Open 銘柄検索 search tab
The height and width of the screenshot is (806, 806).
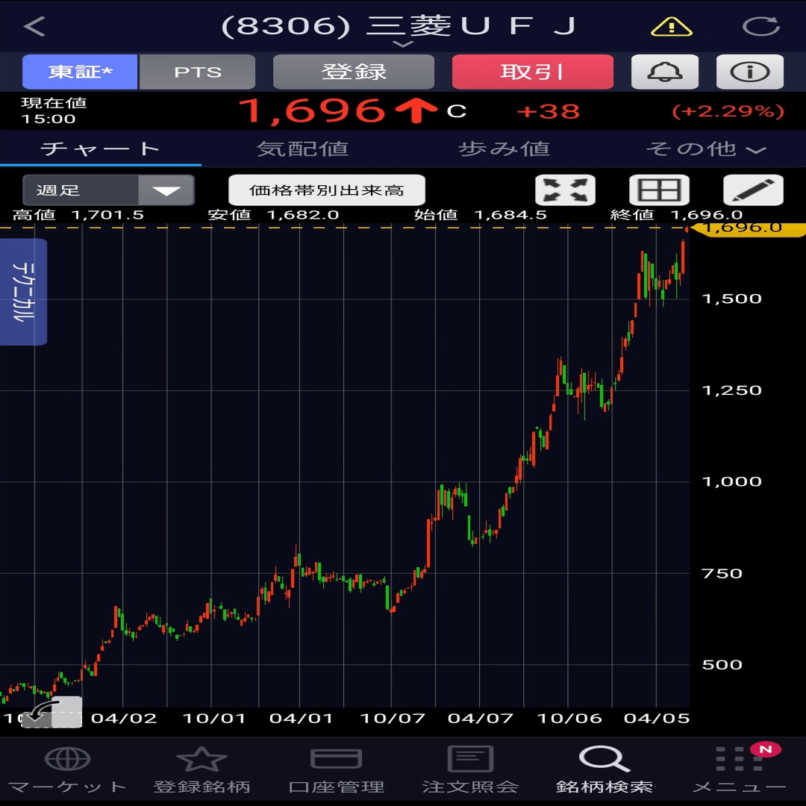(x=604, y=770)
